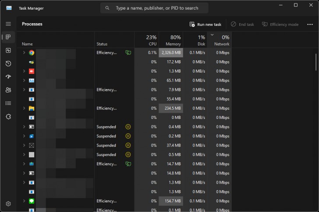Click the 0.1% CPU cell on Chrome row
The width and height of the screenshot is (319, 212).
coord(146,53)
